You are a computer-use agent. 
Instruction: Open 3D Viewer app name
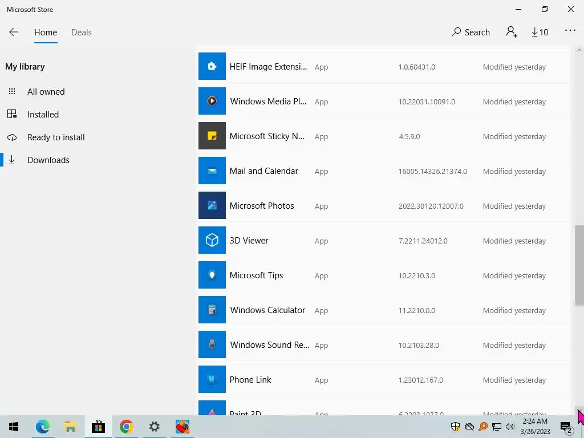(x=249, y=241)
